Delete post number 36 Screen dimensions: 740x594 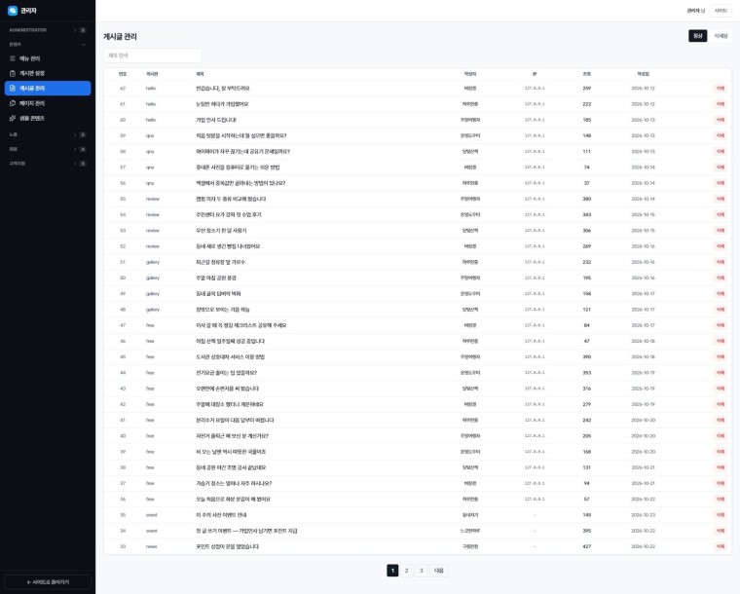pyautogui.click(x=721, y=500)
